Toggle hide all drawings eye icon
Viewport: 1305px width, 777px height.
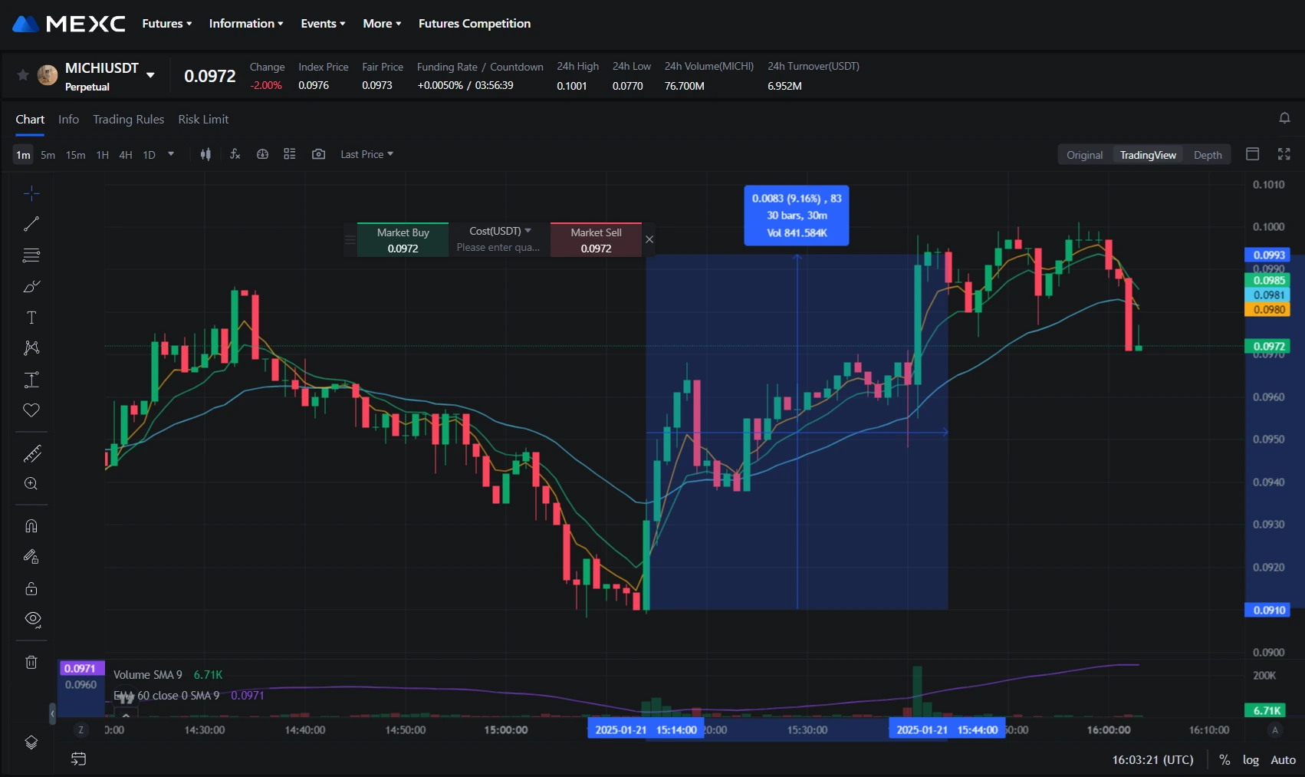[32, 619]
